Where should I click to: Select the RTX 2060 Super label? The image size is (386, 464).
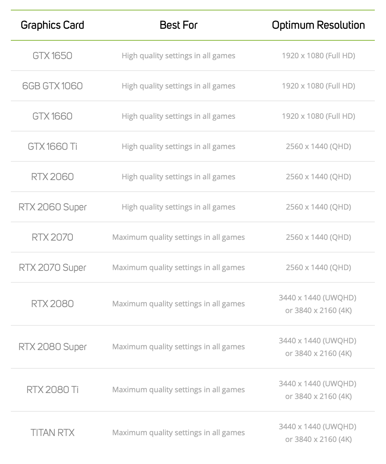pos(52,207)
